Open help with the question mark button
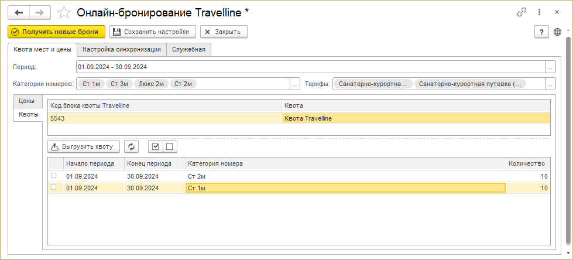573x260 pixels. click(541, 32)
